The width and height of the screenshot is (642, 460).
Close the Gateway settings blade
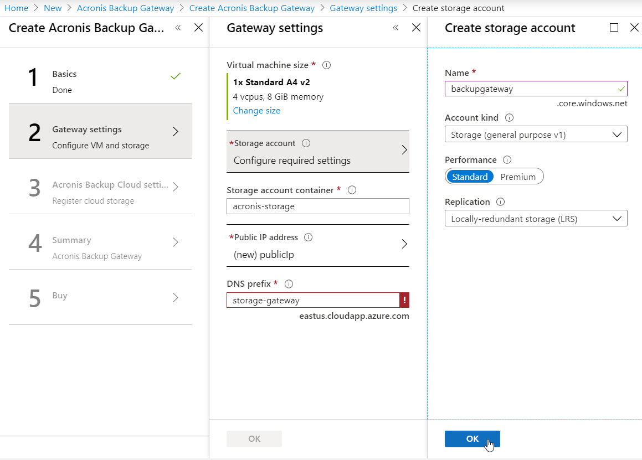(416, 28)
